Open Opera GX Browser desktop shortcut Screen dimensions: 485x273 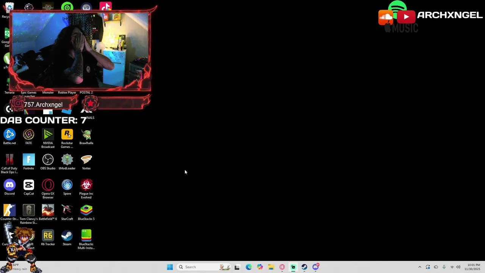[48, 189]
